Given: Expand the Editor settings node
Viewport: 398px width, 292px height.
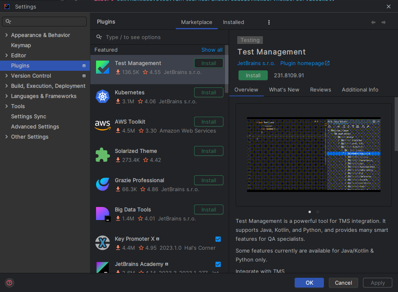Looking at the screenshot, I should (x=7, y=55).
